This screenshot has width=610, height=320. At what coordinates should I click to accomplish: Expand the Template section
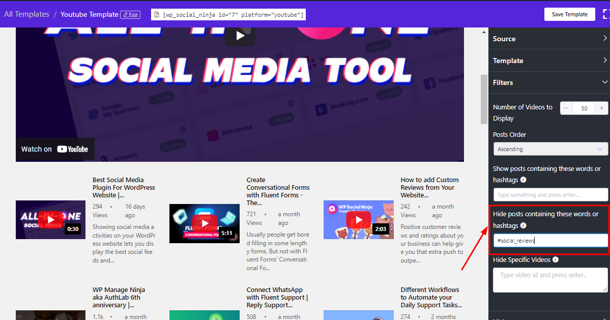click(x=549, y=60)
